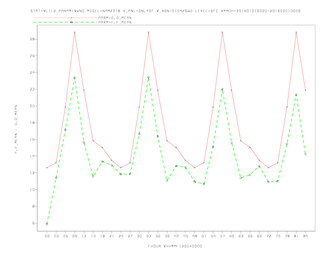Click the x-axis tick label 57
This screenshot has height=257, width=333.
pyautogui.click(x=222, y=236)
